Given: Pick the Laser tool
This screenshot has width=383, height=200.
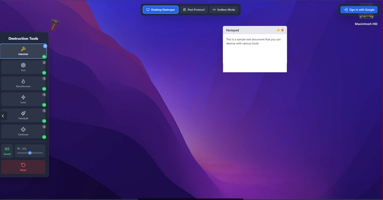Looking at the screenshot, I should 23,99.
